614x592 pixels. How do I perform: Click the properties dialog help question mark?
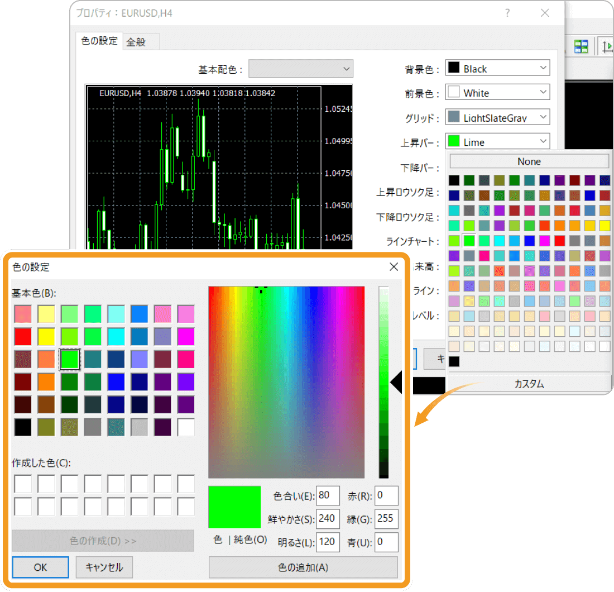click(x=507, y=13)
